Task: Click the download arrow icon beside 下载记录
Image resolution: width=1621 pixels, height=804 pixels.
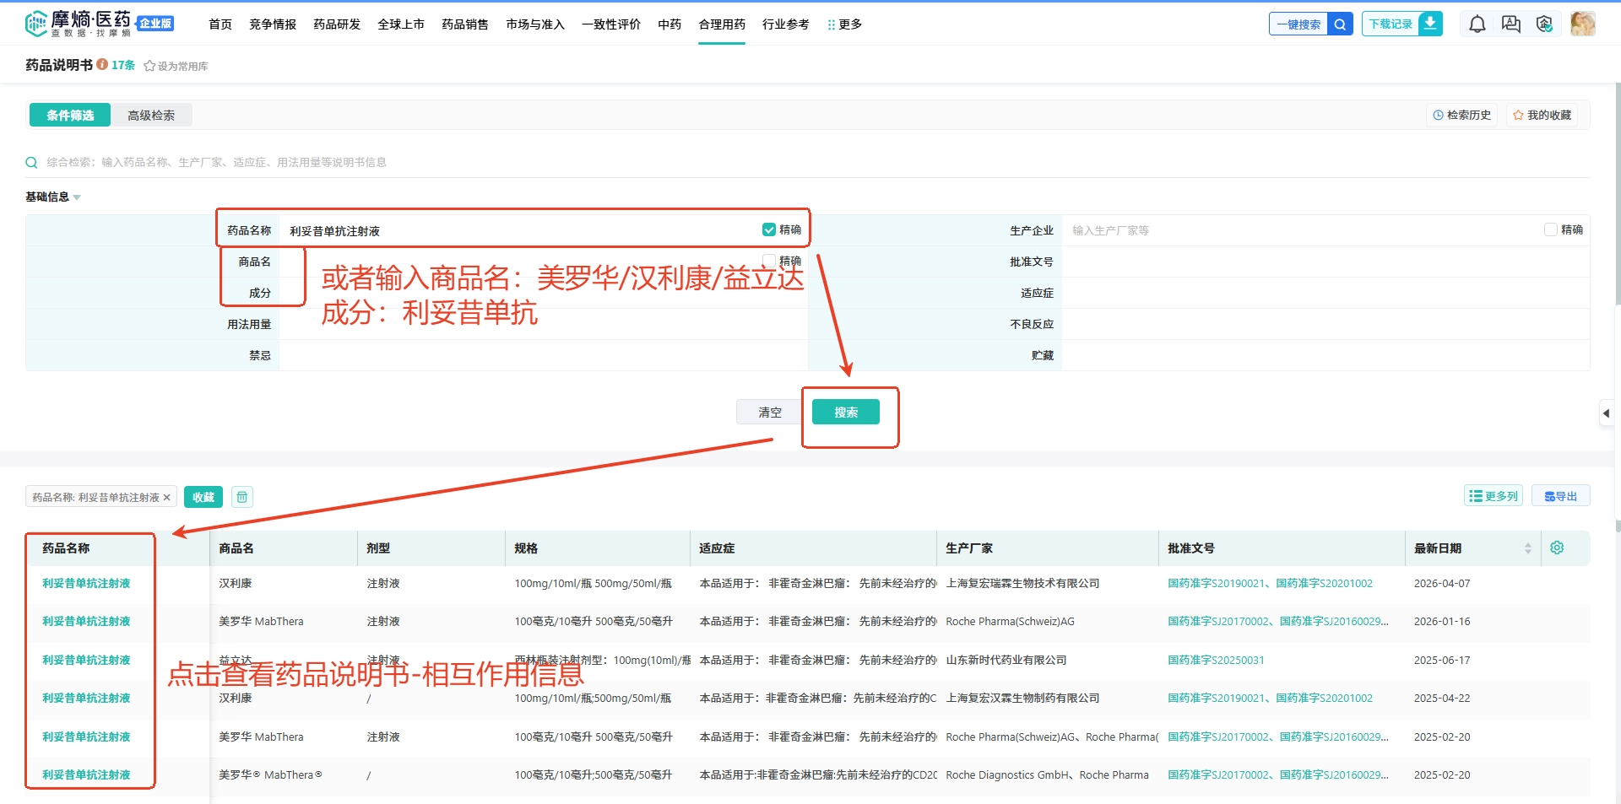Action: 1430,24
